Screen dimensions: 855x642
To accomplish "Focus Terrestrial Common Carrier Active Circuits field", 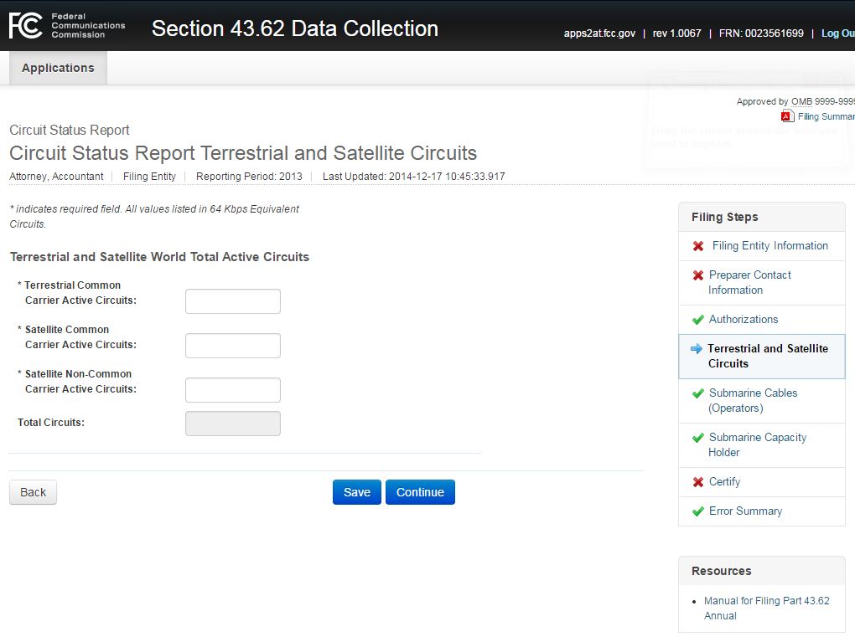I will pos(232,301).
